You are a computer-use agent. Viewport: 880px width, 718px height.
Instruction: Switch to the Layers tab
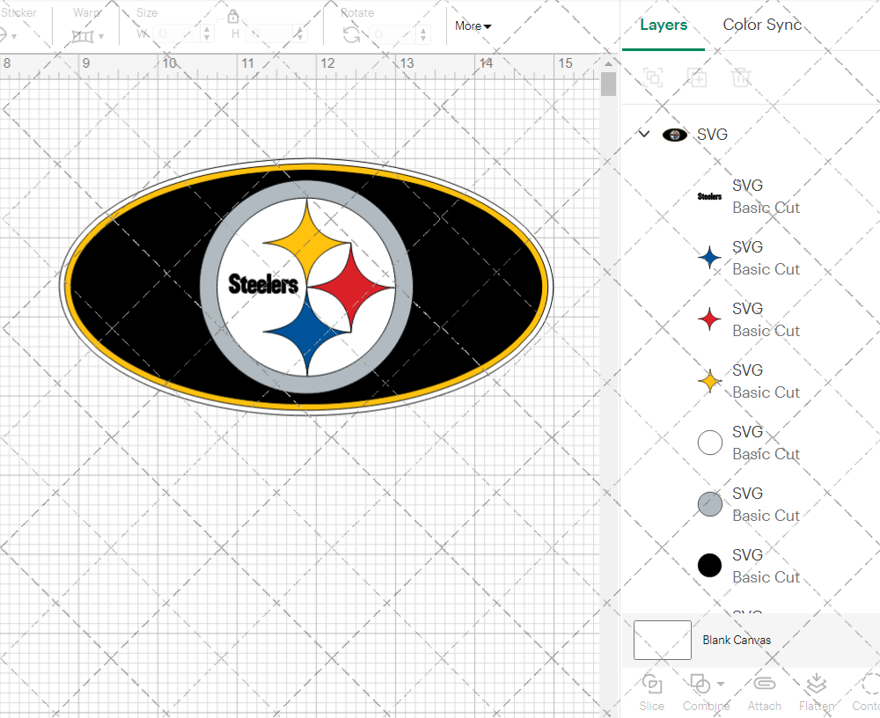[x=664, y=26]
